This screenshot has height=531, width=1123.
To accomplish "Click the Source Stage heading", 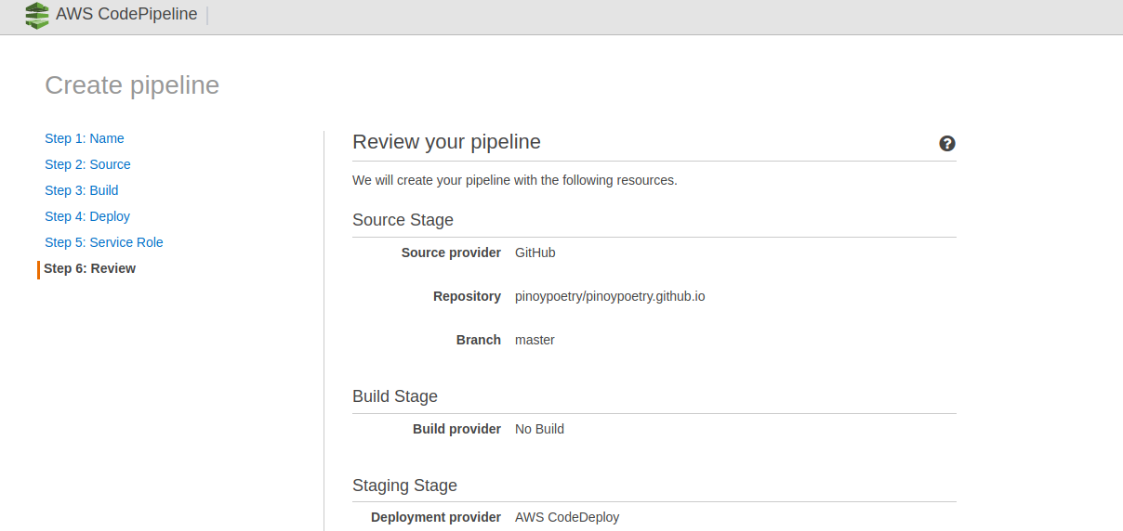I will 403,220.
